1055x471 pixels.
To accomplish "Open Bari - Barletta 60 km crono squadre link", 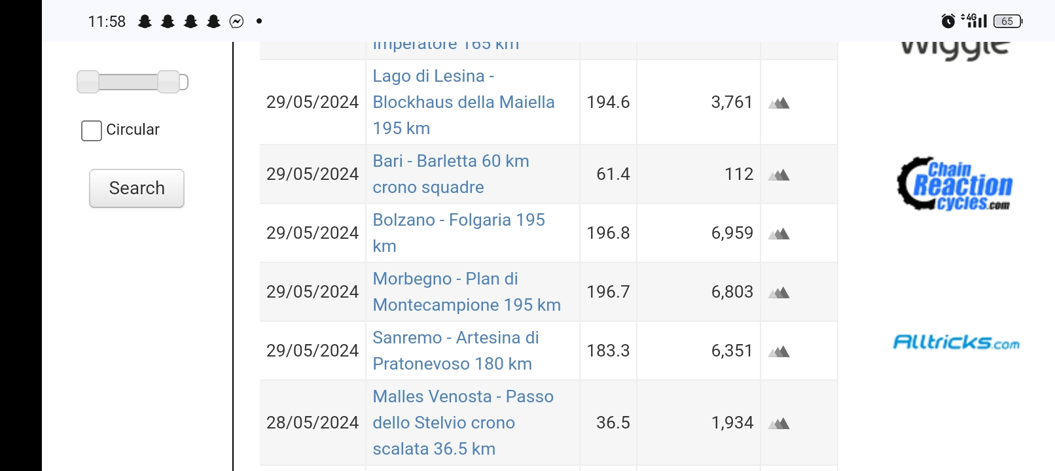I will click(x=451, y=174).
